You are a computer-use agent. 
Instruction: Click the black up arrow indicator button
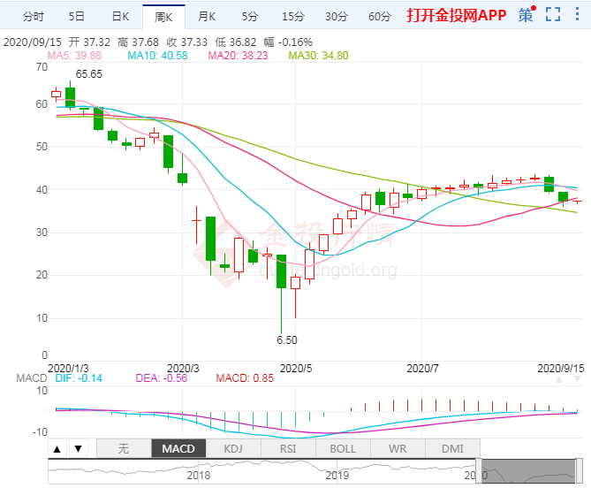pyautogui.click(x=57, y=449)
